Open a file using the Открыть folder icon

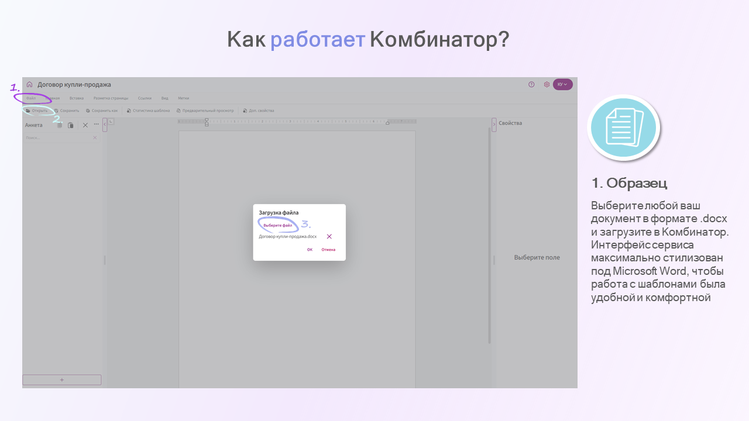(x=28, y=110)
